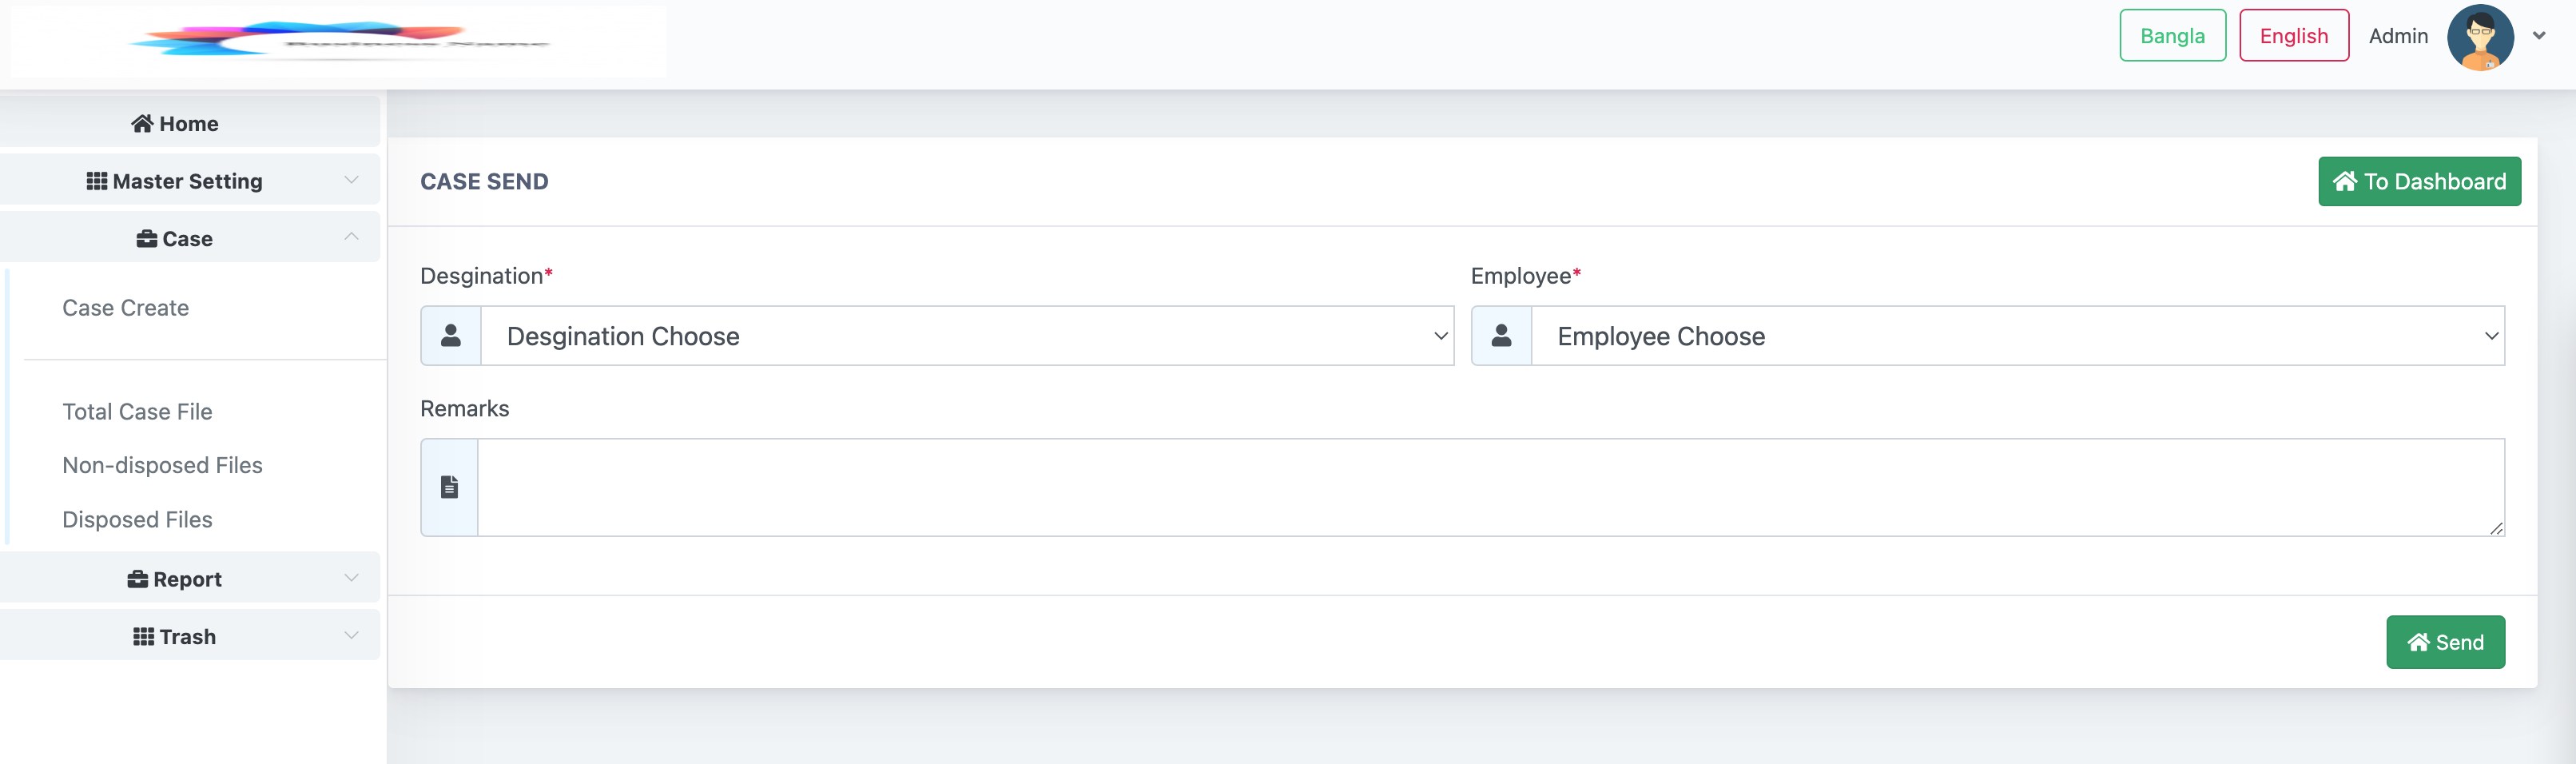Click the briefcase icon beside Report

click(x=138, y=579)
